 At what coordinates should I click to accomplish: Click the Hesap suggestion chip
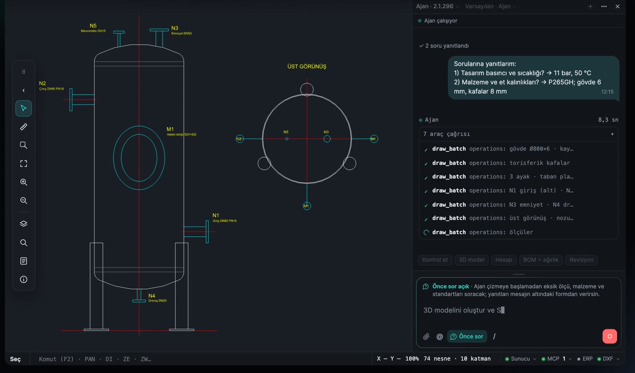[504, 260]
